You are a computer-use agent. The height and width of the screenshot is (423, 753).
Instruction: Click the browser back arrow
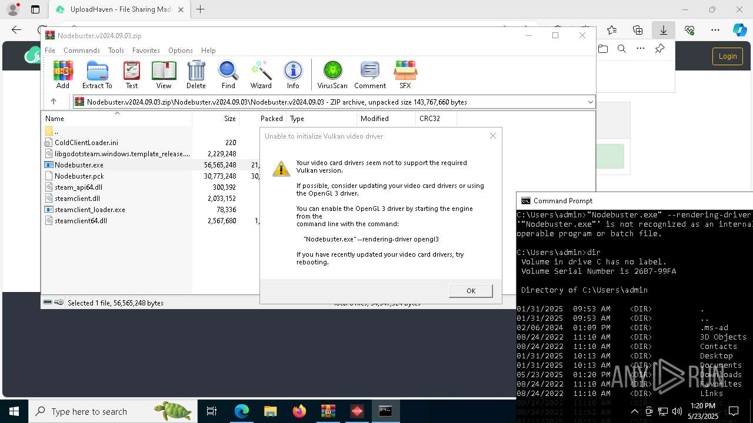(16, 29)
